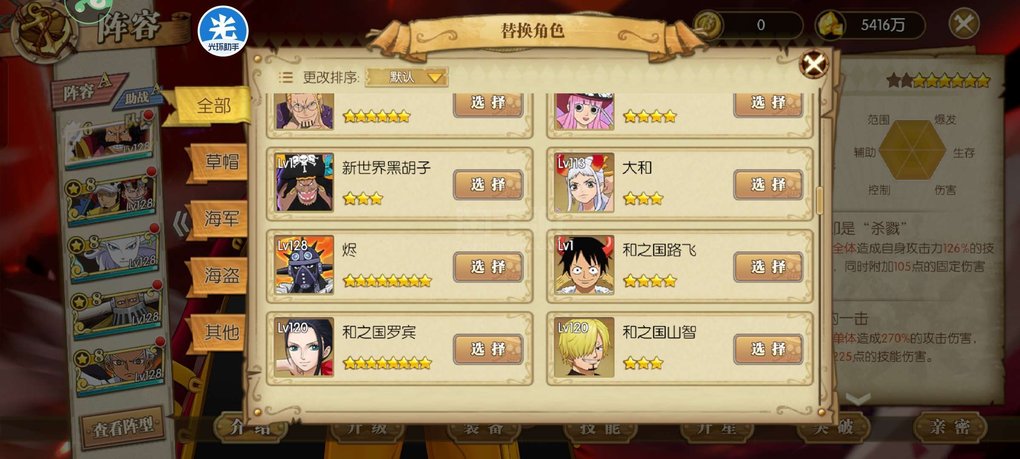Screen dimensions: 1020x459
Task: Choose 新世界黑胡子 with its 选择 button
Action: 488,184
